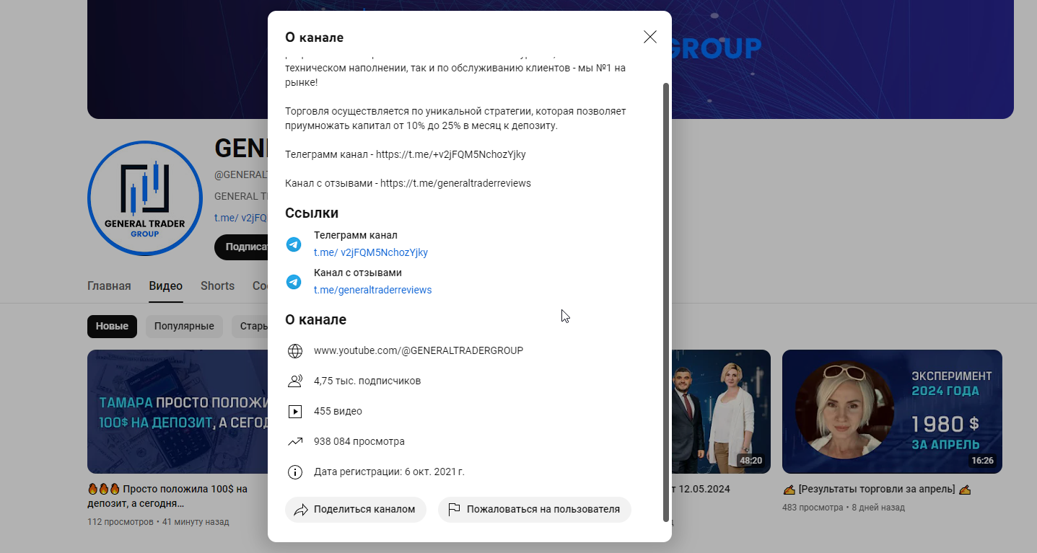
Task: Click Результаты торговли за апрель video title
Action: tap(877, 490)
